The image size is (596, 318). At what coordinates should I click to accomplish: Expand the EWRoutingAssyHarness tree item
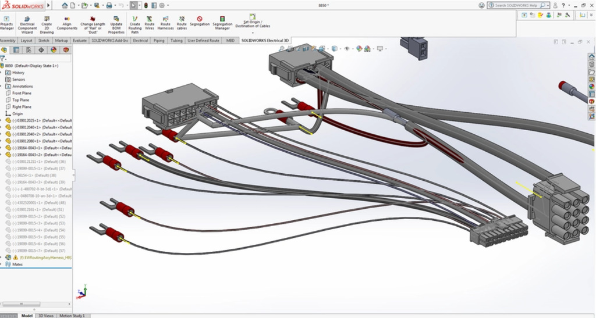coord(2,257)
